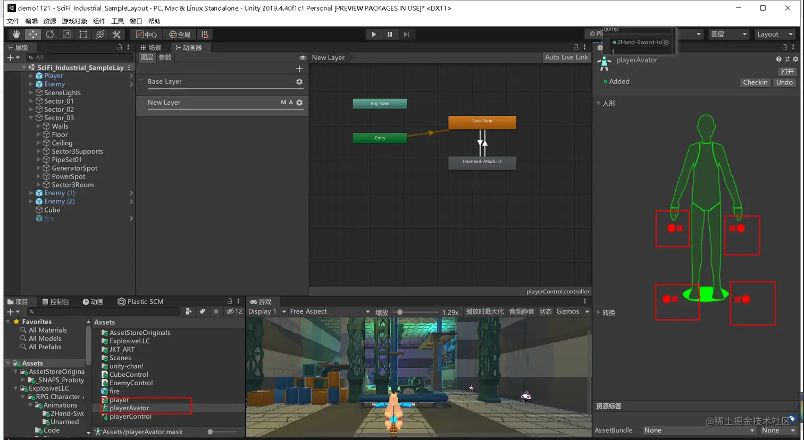Enable Auto Live Link
This screenshot has height=440, width=804.
[566, 57]
